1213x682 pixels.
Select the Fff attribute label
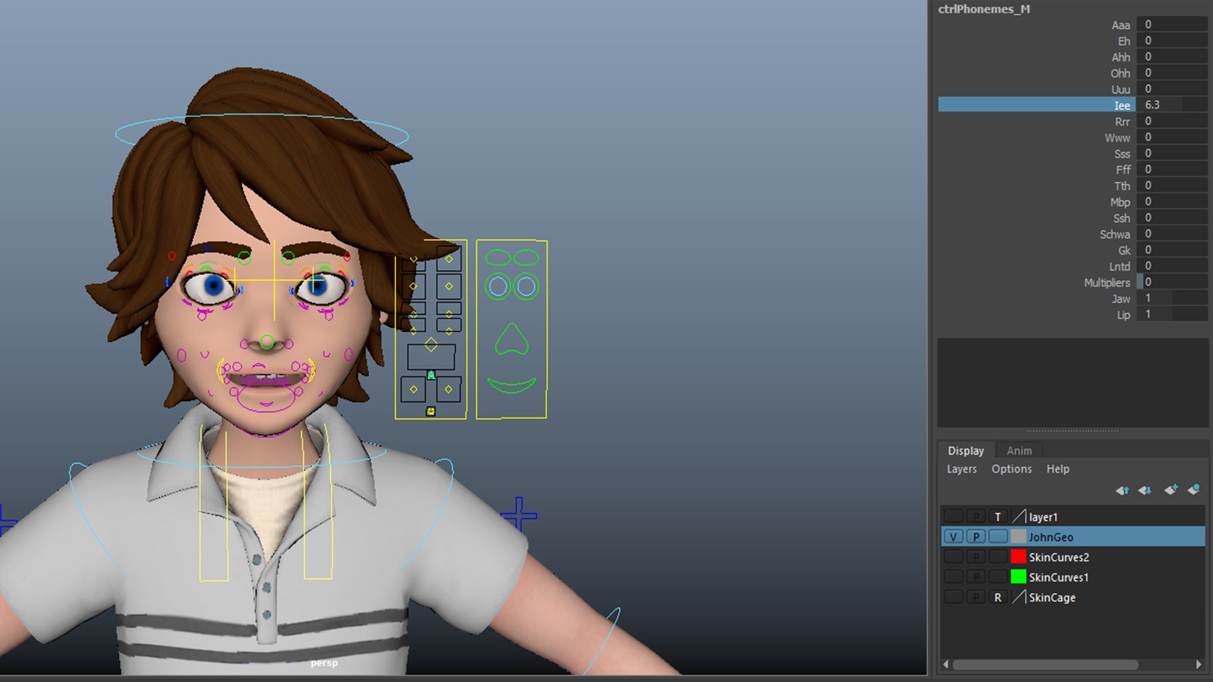(x=1123, y=170)
